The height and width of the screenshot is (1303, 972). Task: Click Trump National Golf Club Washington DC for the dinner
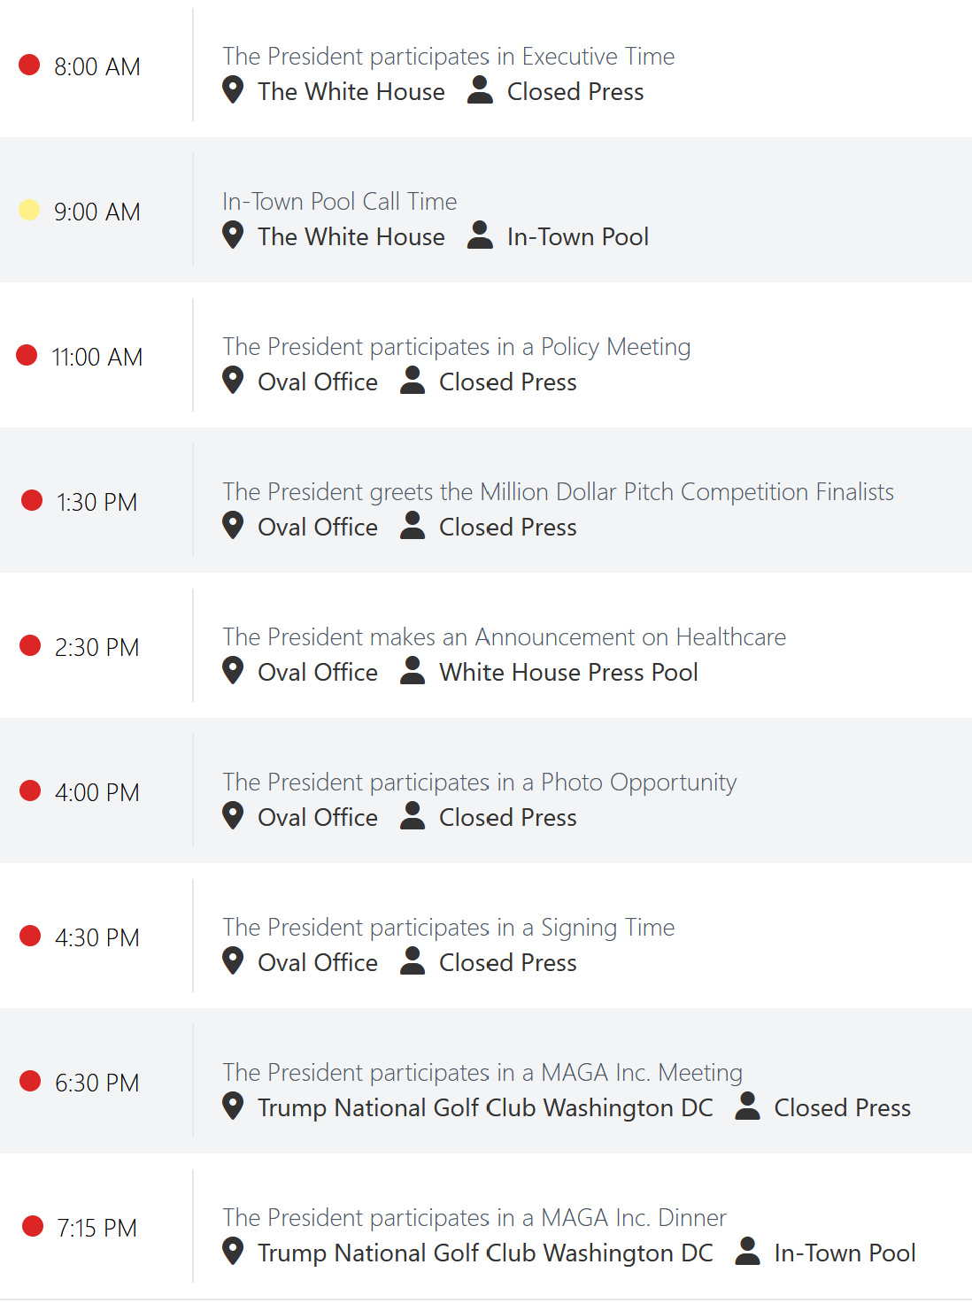[485, 1253]
